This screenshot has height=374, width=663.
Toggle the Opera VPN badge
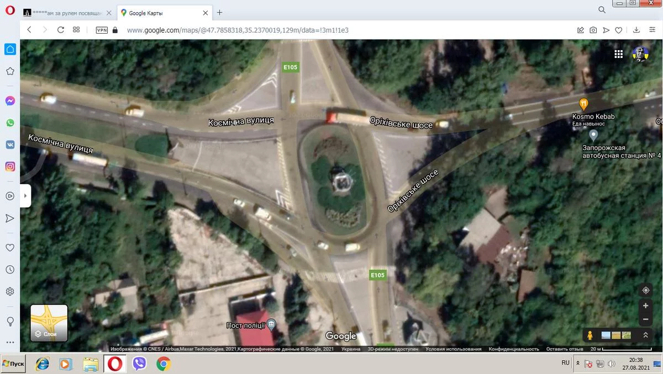tap(102, 30)
